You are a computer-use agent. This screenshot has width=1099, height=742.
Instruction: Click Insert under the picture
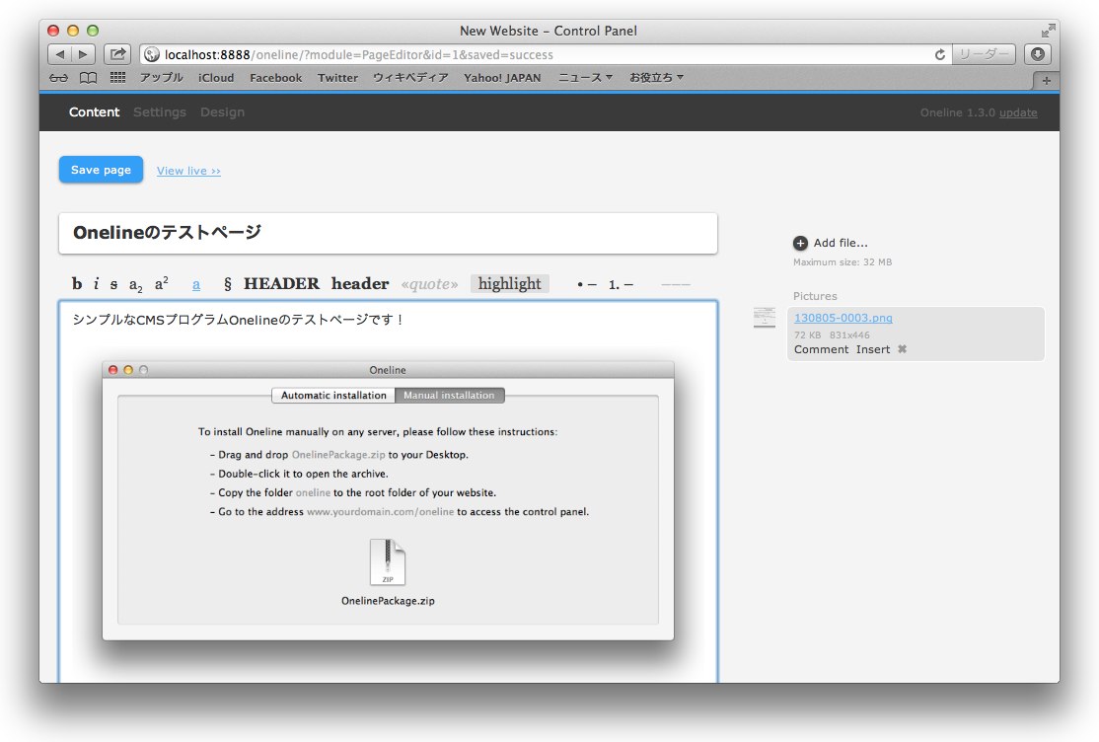(873, 349)
